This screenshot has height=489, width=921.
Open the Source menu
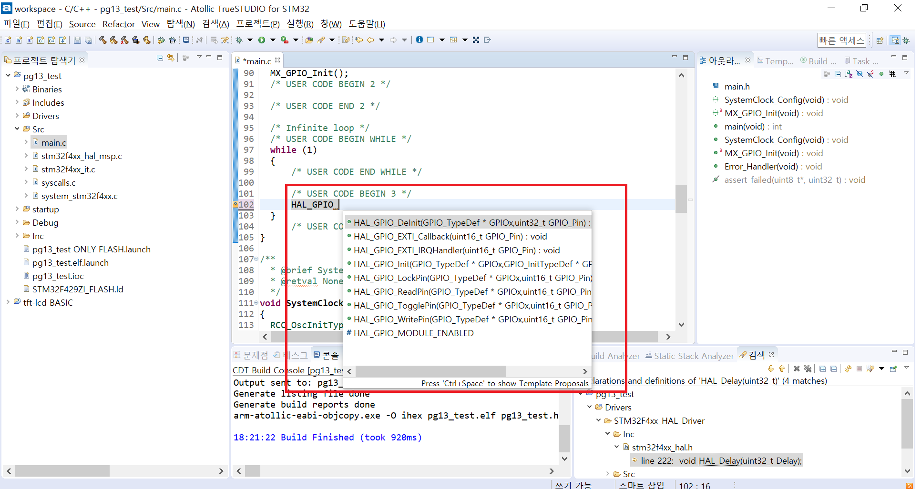click(x=82, y=24)
